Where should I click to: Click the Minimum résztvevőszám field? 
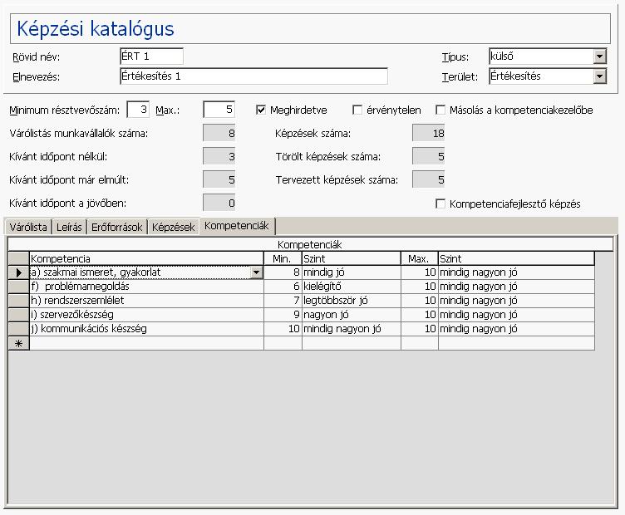(138, 110)
